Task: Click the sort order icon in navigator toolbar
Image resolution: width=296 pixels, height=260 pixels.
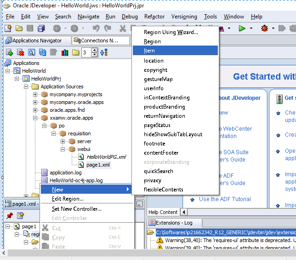Action: (104, 52)
